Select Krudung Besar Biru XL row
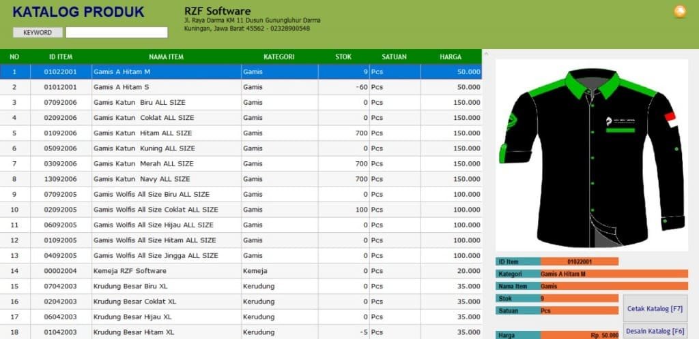Viewport: 699px width, 339px height. tap(241, 286)
